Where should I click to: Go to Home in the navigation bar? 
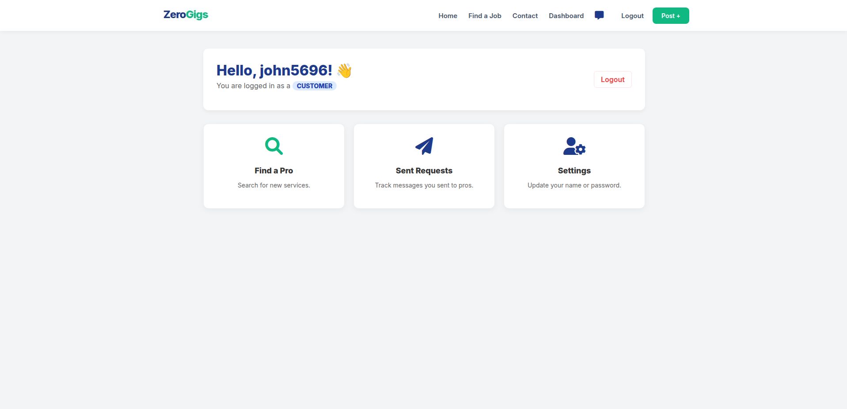point(448,16)
